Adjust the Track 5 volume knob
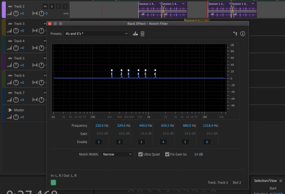Image resolution: width=285 pixels, height=194 pixels. pyautogui.click(x=16, y=65)
